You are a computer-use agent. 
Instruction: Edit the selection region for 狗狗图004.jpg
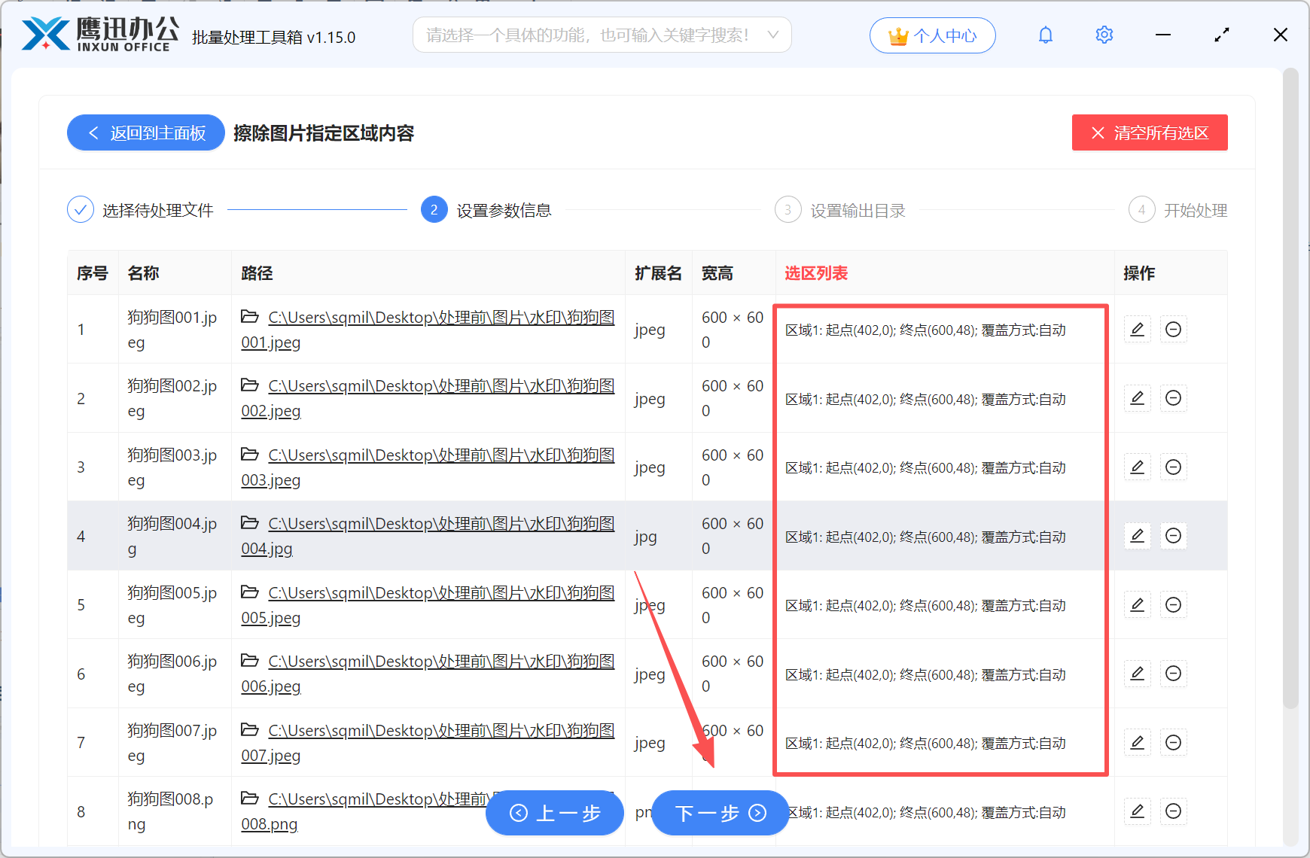[x=1137, y=535]
